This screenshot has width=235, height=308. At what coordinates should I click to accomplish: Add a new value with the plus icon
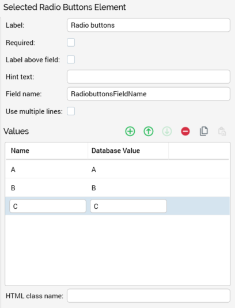[130, 131]
